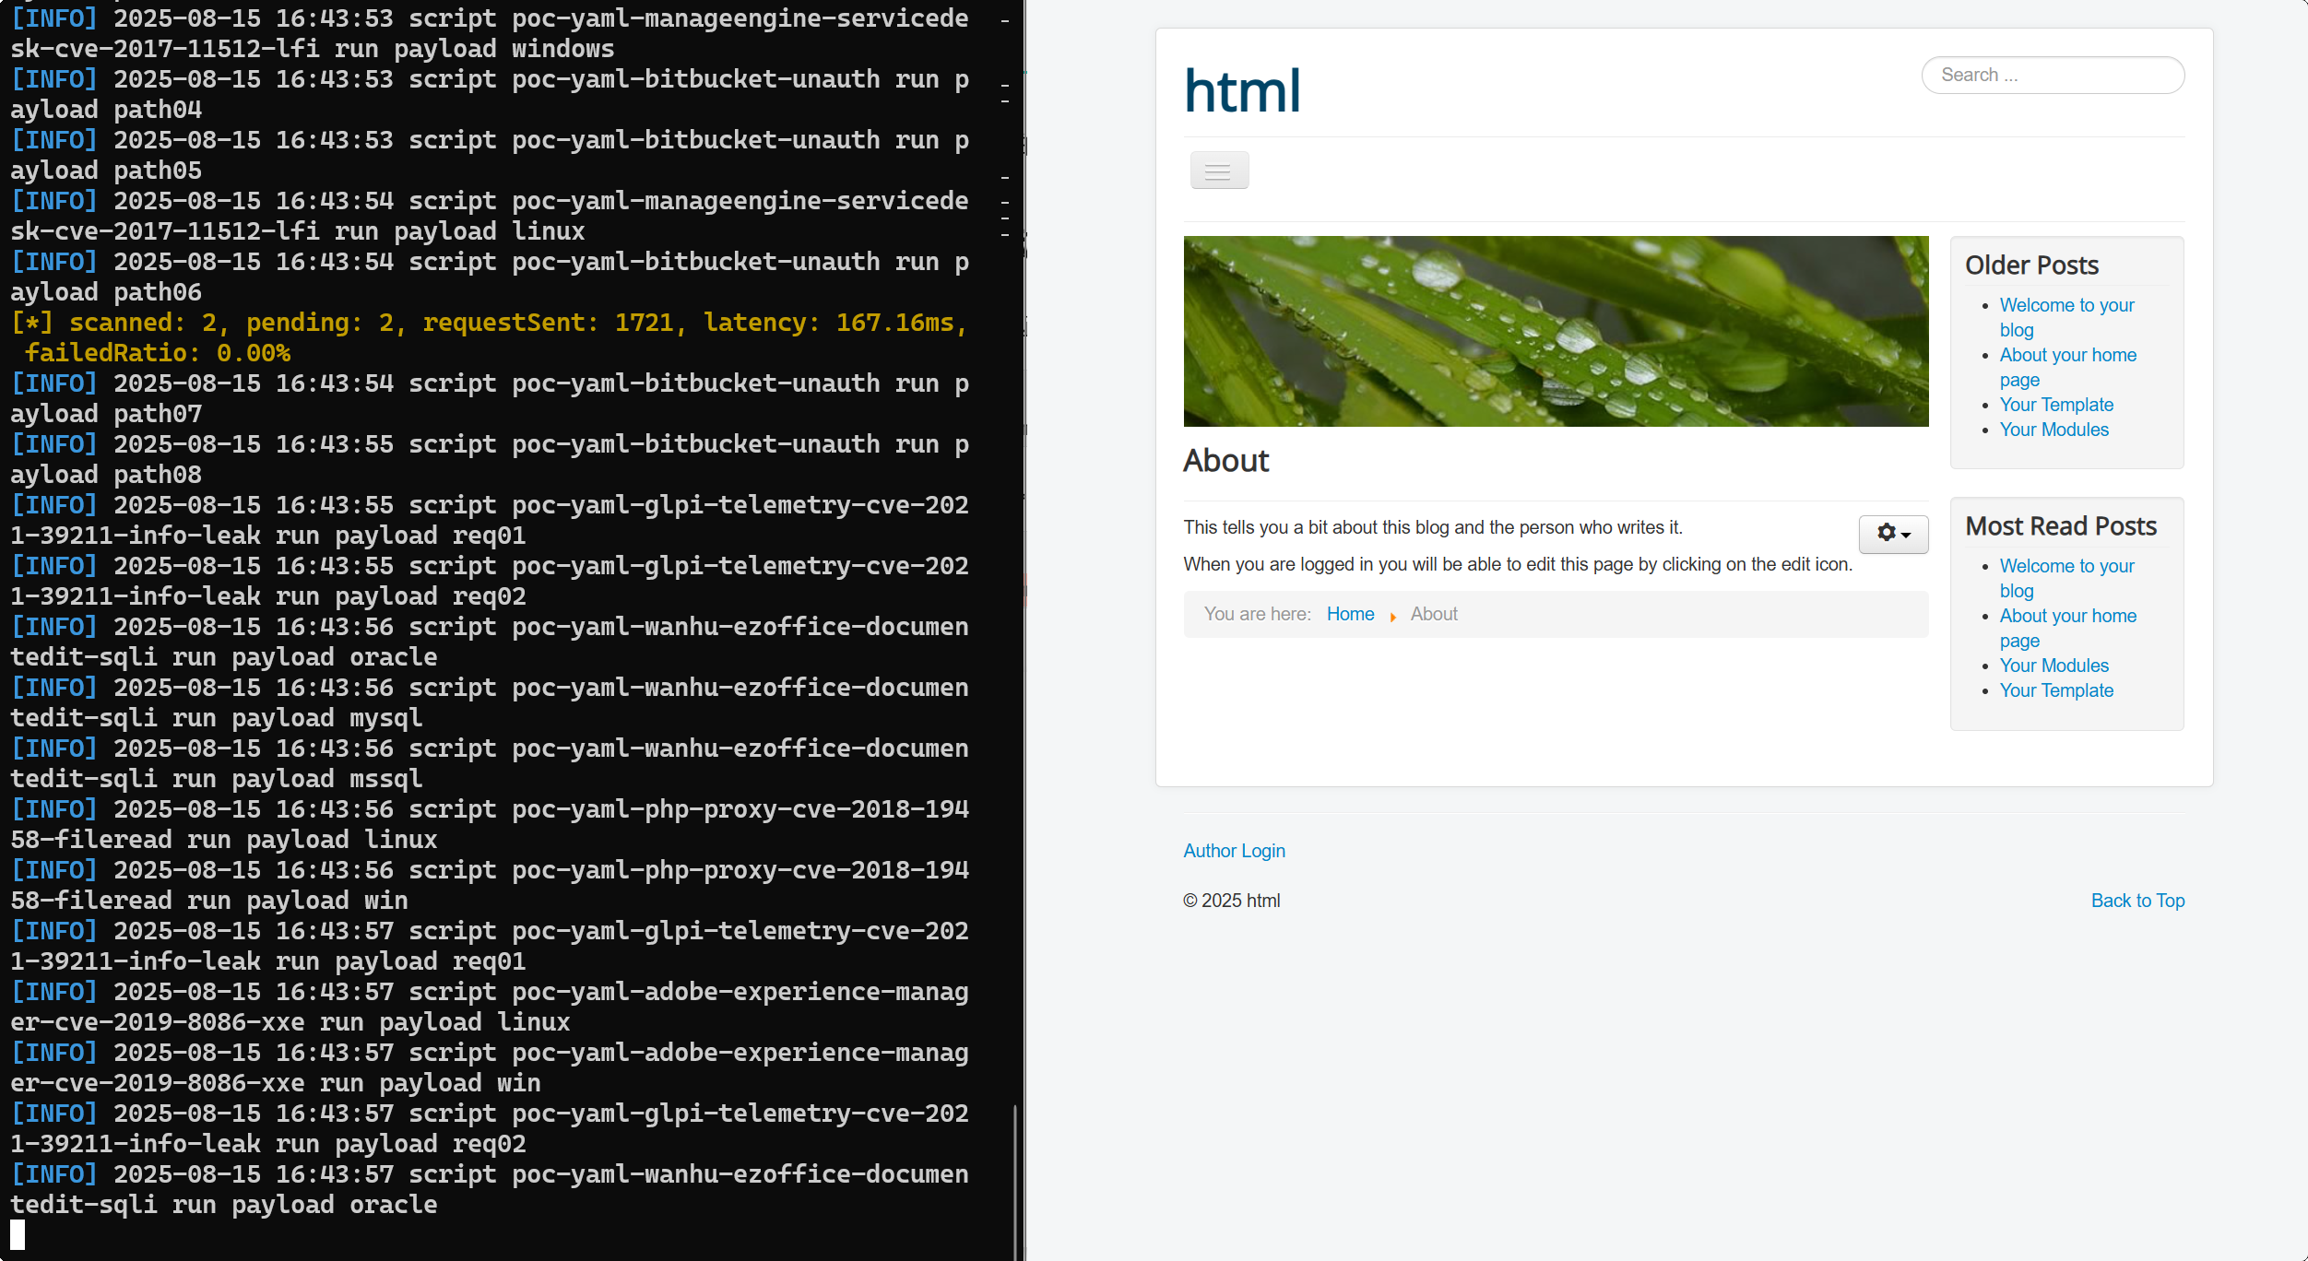Click Back to Top link

click(2136, 901)
